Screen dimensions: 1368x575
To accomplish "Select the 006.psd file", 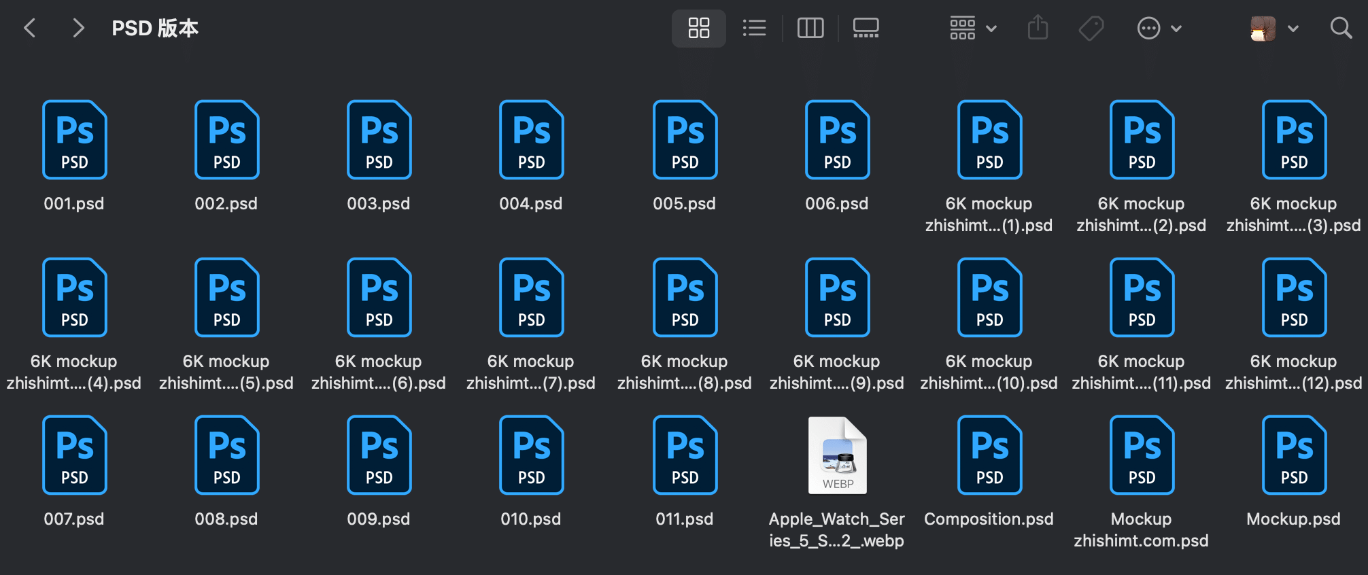I will 837,140.
